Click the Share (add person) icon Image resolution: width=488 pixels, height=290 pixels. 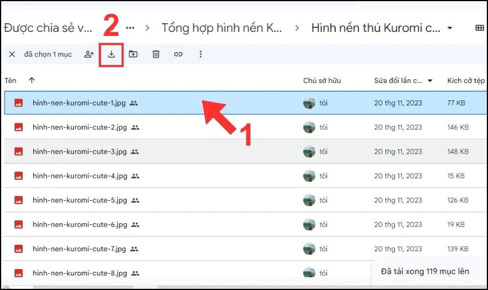(89, 55)
